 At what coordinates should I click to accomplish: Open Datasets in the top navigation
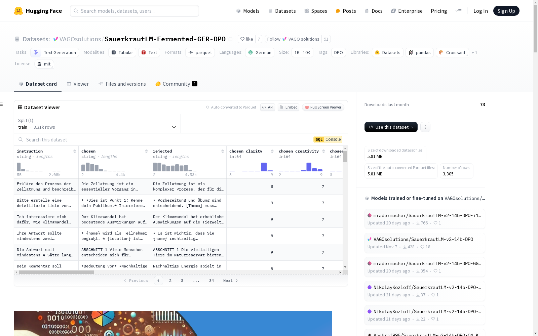click(x=282, y=11)
